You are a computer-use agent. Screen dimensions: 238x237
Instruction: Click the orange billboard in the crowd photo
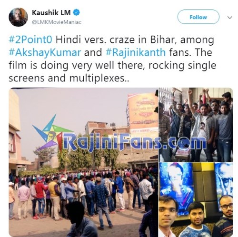(x=143, y=110)
